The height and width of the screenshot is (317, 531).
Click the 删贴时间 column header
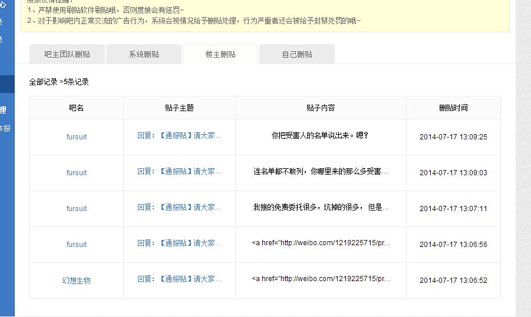[453, 108]
